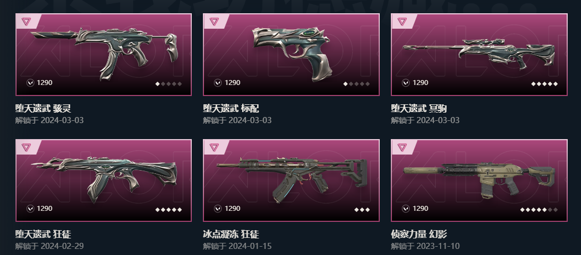Click upgrade level dots on 堕天遗武 骇灵

coord(169,84)
